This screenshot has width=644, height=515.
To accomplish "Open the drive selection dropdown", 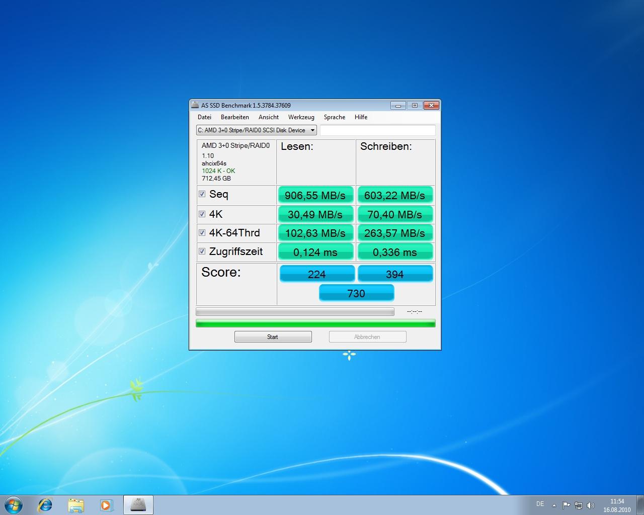I will (x=257, y=130).
